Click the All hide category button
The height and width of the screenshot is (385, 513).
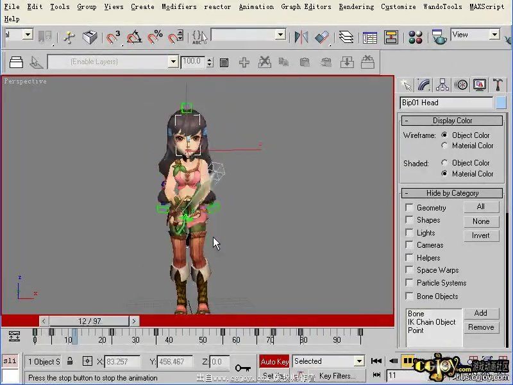pyautogui.click(x=481, y=207)
